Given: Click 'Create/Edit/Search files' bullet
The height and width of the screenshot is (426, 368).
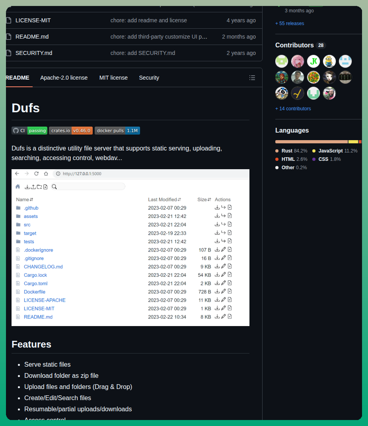Looking at the screenshot, I should pos(58,398).
